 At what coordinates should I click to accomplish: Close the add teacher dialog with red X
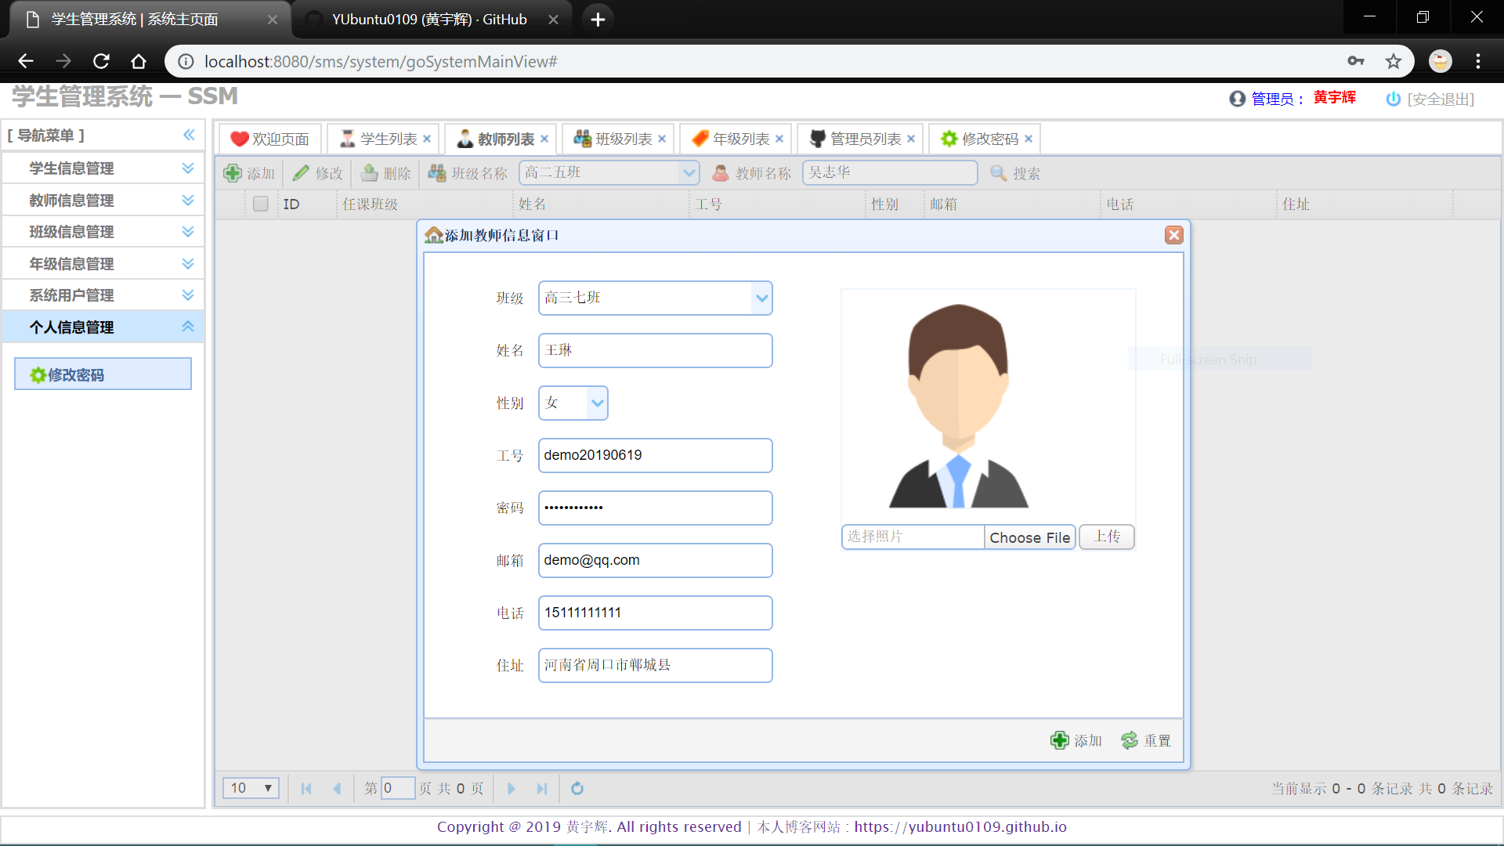(1173, 235)
